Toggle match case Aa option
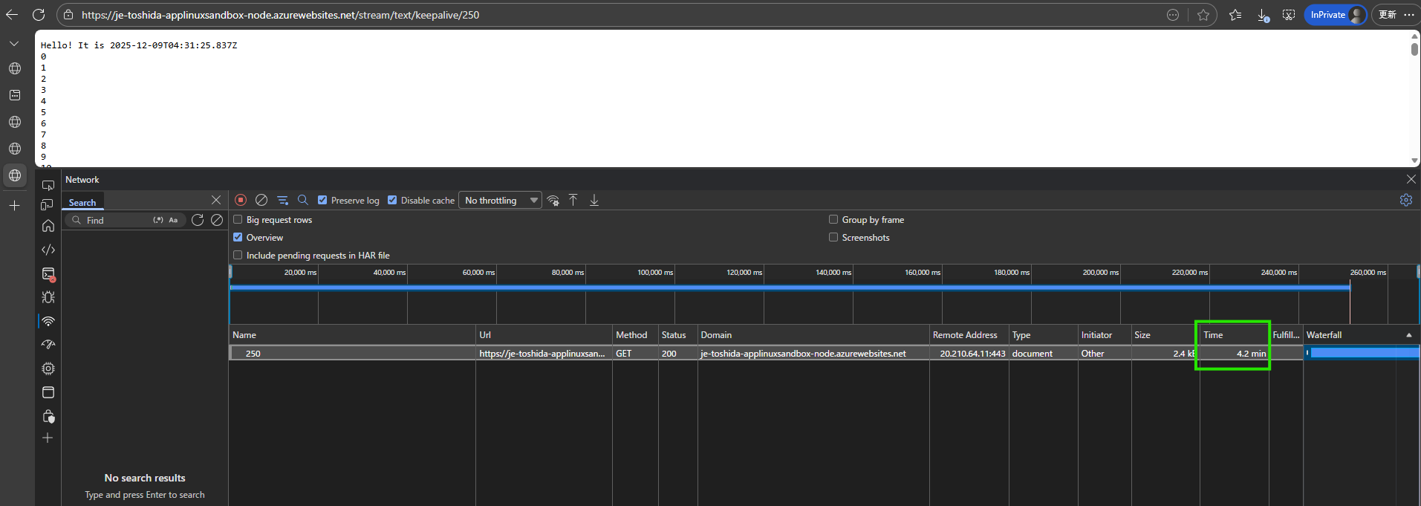 pos(173,220)
